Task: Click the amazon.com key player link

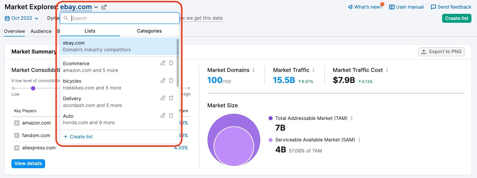Action: 36,123
